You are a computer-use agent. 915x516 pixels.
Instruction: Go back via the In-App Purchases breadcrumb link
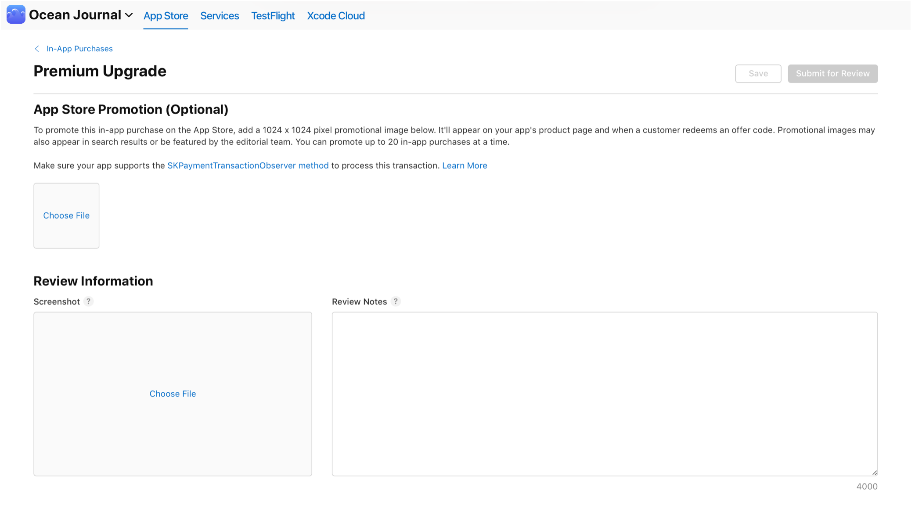click(x=79, y=49)
